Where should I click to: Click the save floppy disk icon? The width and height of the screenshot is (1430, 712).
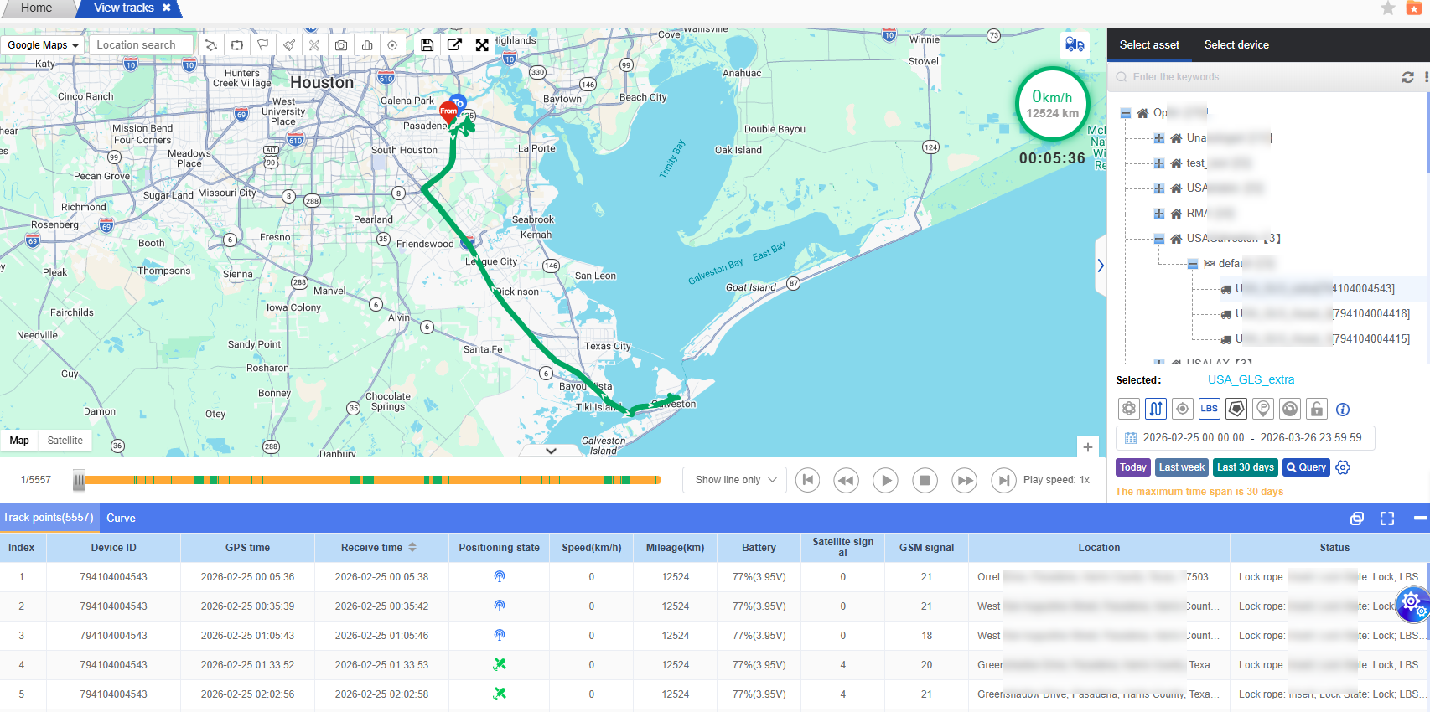coord(427,45)
